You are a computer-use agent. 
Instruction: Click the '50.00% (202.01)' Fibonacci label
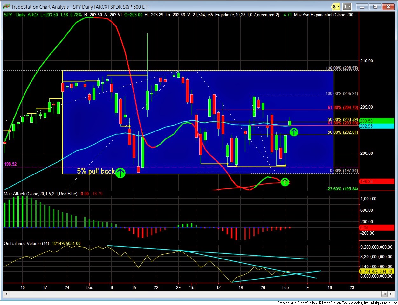[343, 132]
